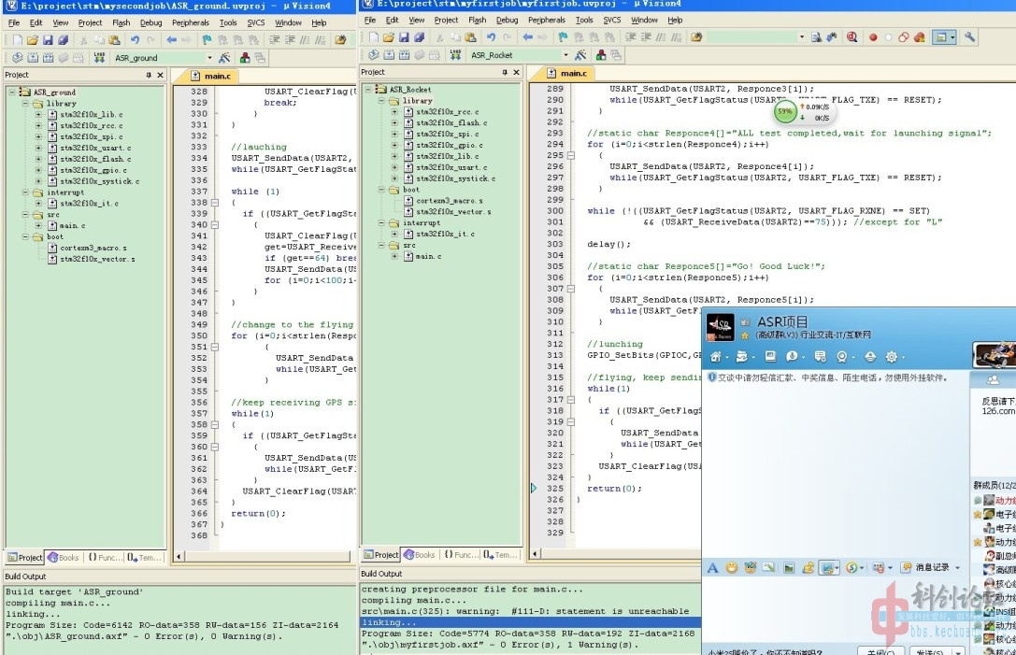Click the New file icon in the ASR_ground window toolbar
This screenshot has width=1016, height=655.
click(18, 40)
